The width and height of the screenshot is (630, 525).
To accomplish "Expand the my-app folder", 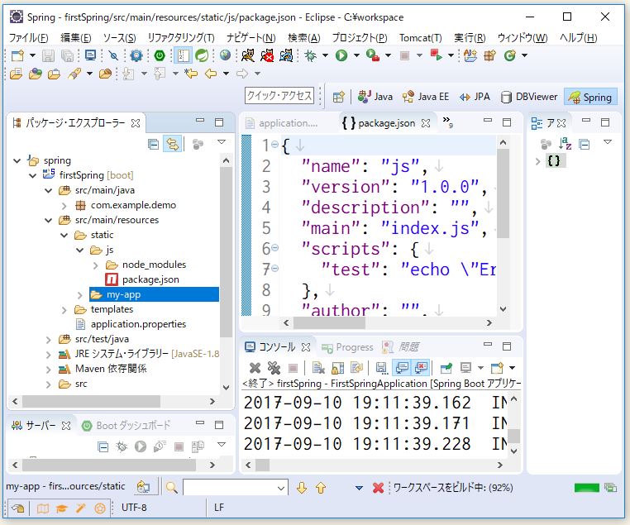I will point(79,295).
